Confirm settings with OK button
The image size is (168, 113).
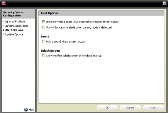click(107, 108)
